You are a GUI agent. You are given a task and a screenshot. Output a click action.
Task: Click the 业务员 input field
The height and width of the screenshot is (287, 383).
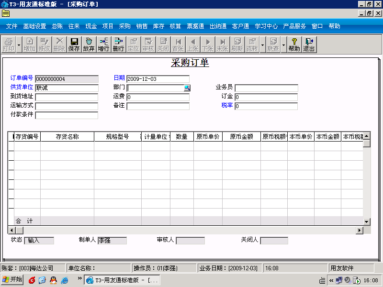[x=266, y=88]
